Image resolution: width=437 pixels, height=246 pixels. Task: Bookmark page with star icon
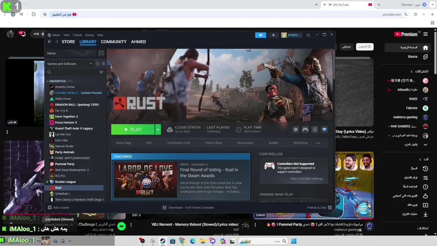[x=45, y=14]
